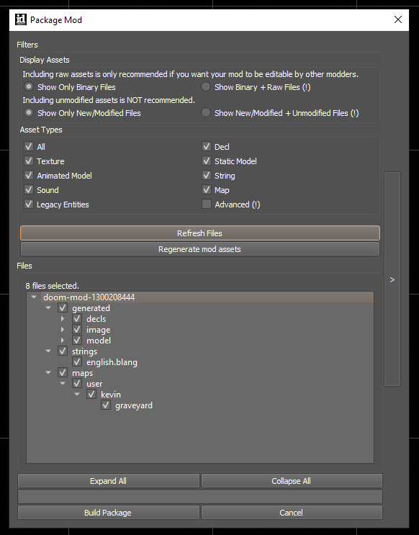Choose Show New/Modified + Unmodified Files
Viewport: 419px width, 535px height.
tap(206, 112)
